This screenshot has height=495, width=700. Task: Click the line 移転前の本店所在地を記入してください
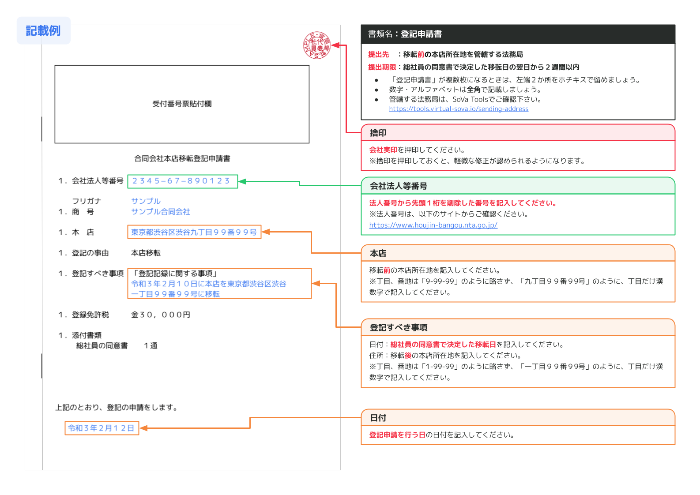[434, 270]
